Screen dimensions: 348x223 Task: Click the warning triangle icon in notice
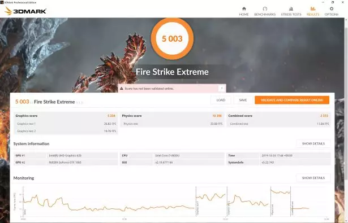(x=122, y=89)
